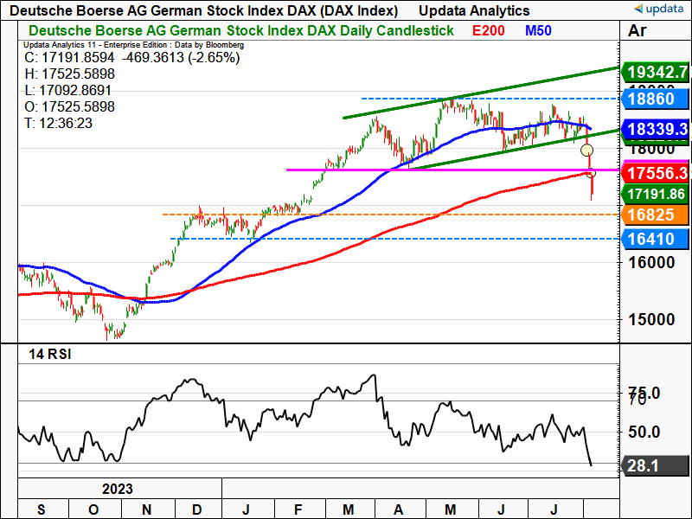Click the M50 legend label
This screenshot has width=692, height=519.
(x=538, y=31)
